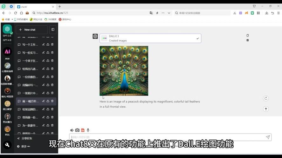Click 分享好友 share link
This screenshot has width=282, height=158.
click(24, 138)
